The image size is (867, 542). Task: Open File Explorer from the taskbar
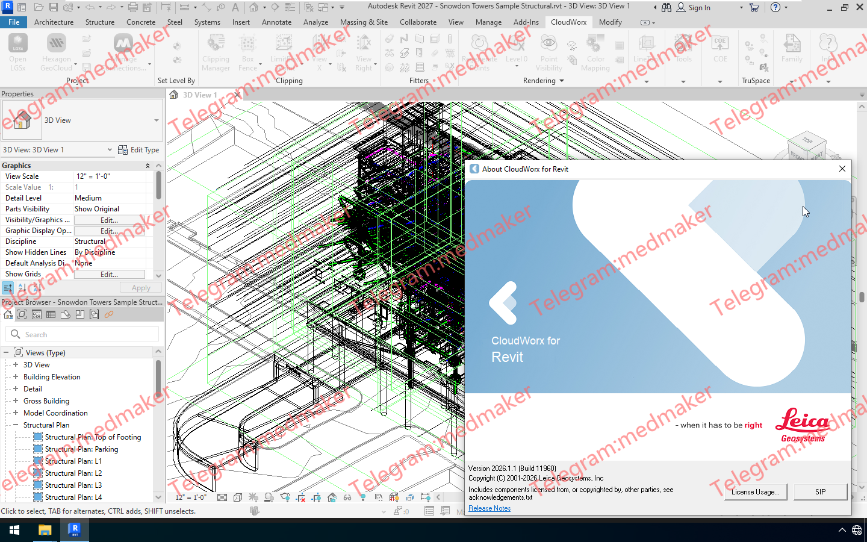(45, 530)
